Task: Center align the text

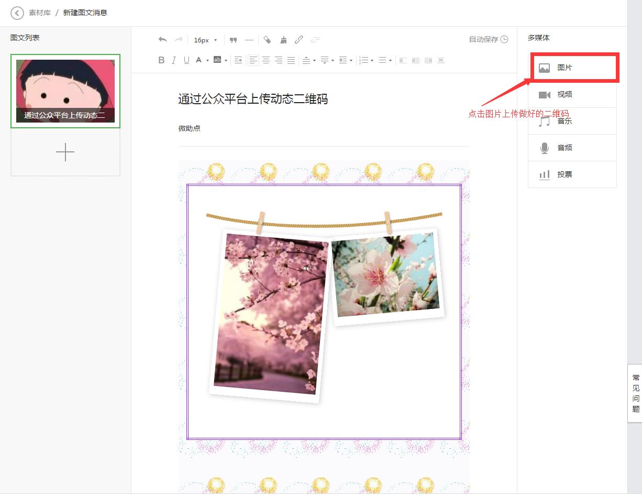Action: 266,60
